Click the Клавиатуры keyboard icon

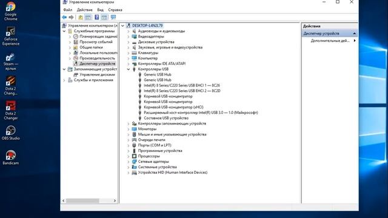pyautogui.click(x=134, y=53)
